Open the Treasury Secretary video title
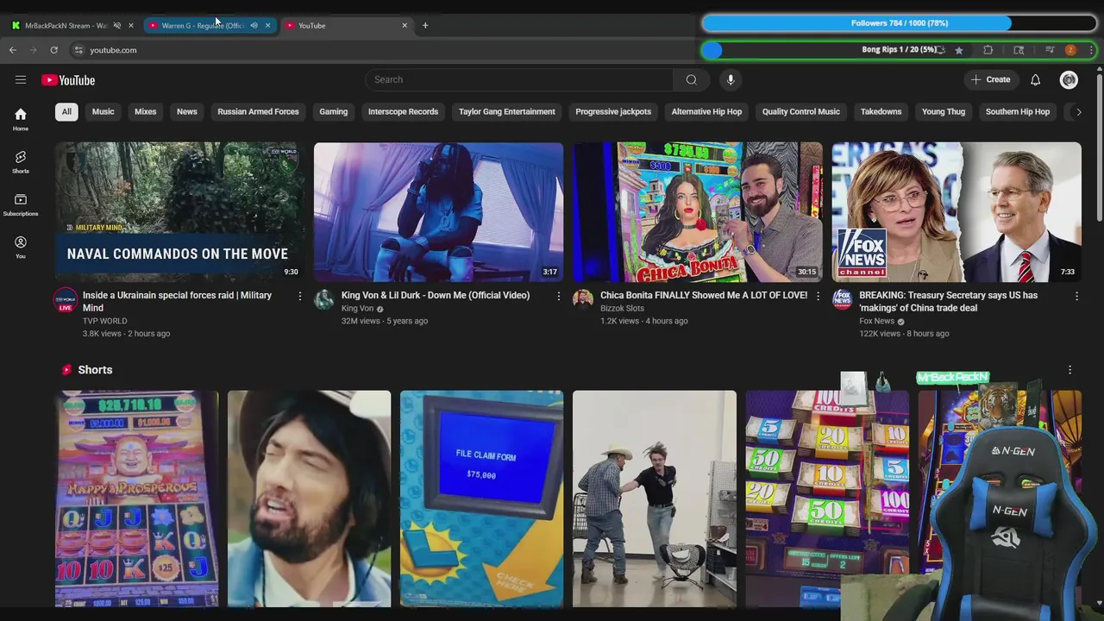 tap(948, 301)
